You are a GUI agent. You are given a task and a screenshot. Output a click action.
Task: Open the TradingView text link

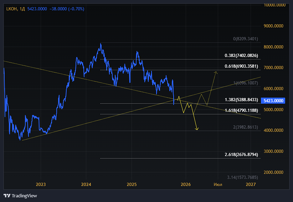[24, 196]
